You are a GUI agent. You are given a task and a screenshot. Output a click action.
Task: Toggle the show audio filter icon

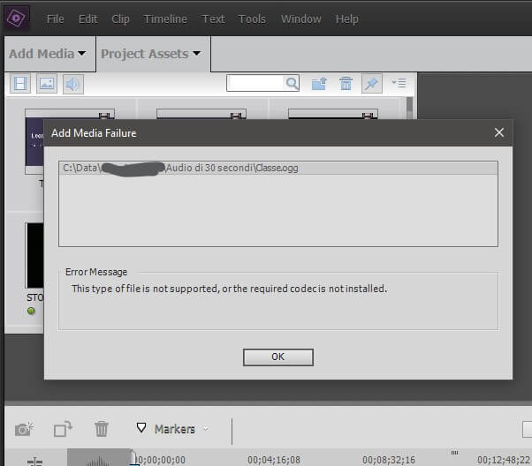(72, 84)
